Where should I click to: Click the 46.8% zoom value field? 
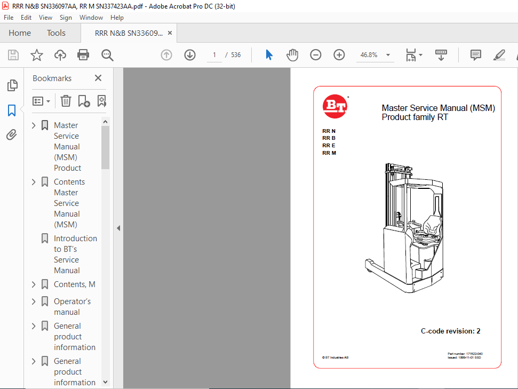tap(369, 55)
